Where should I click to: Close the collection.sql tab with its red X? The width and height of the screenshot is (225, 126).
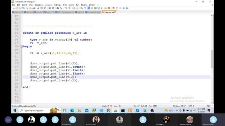(x=115, y=12)
